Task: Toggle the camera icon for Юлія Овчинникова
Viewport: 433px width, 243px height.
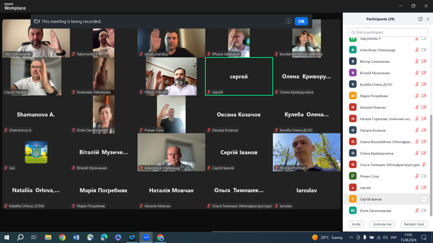Action: 424,211
